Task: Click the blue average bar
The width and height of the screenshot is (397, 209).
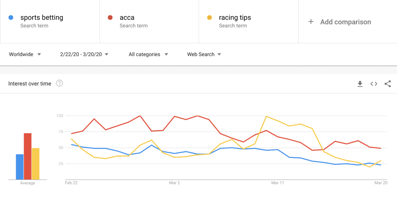Action: point(20,167)
